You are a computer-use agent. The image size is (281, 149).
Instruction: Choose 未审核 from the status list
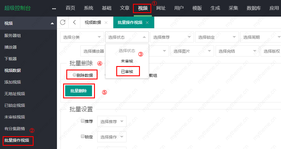coord(127,61)
